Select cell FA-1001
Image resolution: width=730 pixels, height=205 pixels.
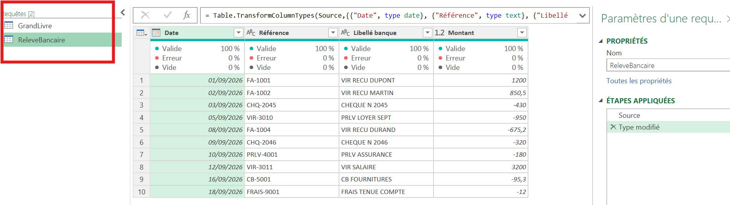coord(292,80)
